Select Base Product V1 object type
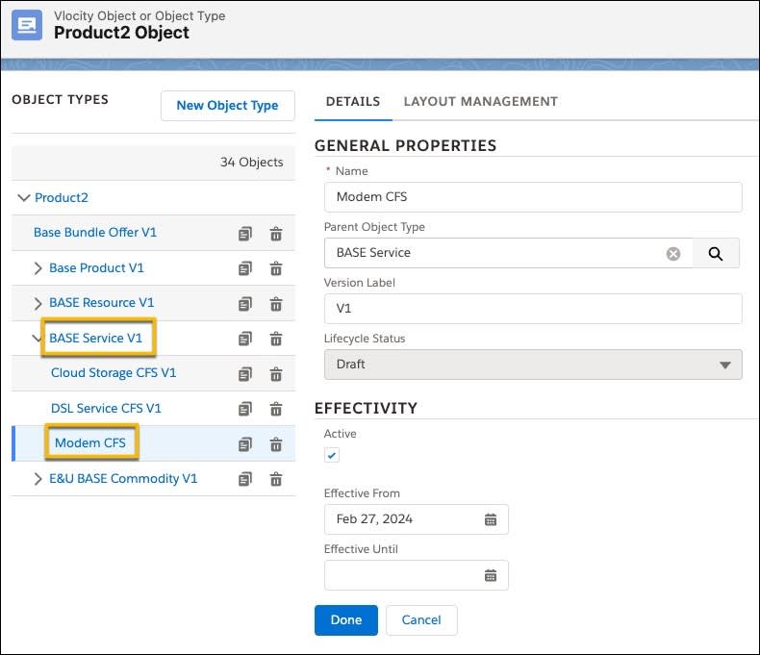Viewport: 760px width, 655px height. [x=96, y=268]
